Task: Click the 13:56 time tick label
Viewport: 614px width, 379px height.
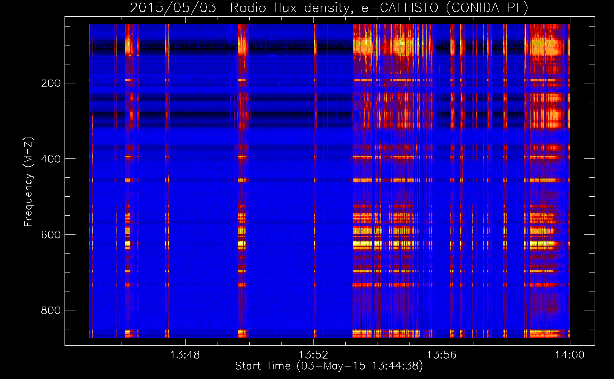Action: tap(442, 355)
